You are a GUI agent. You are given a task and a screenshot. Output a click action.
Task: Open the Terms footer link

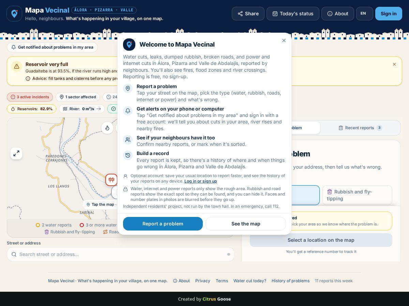(x=222, y=281)
